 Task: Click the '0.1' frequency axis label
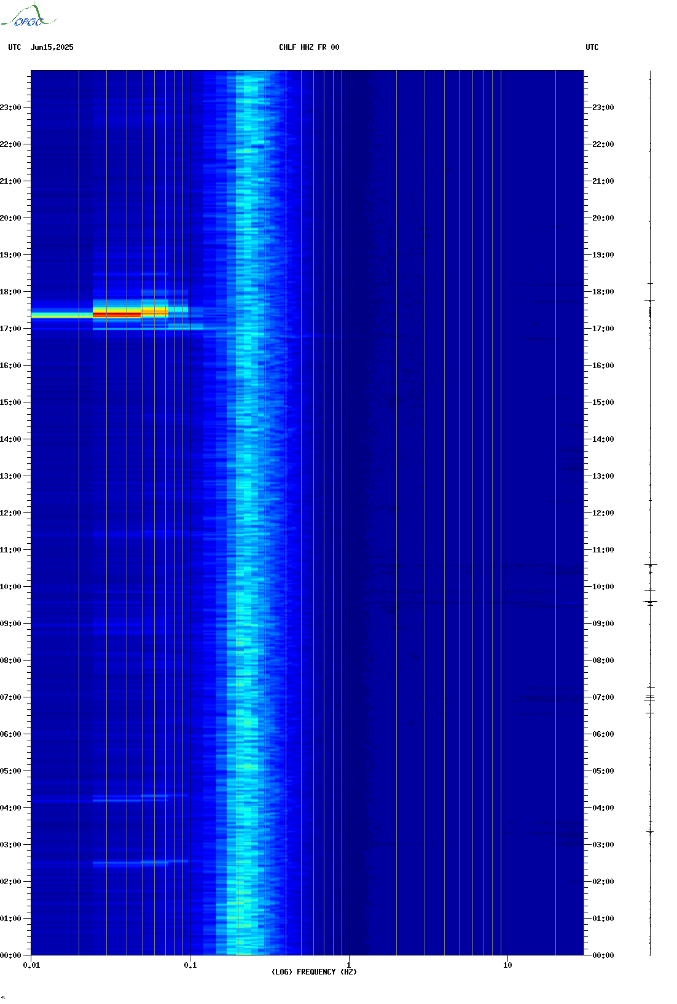[x=190, y=965]
